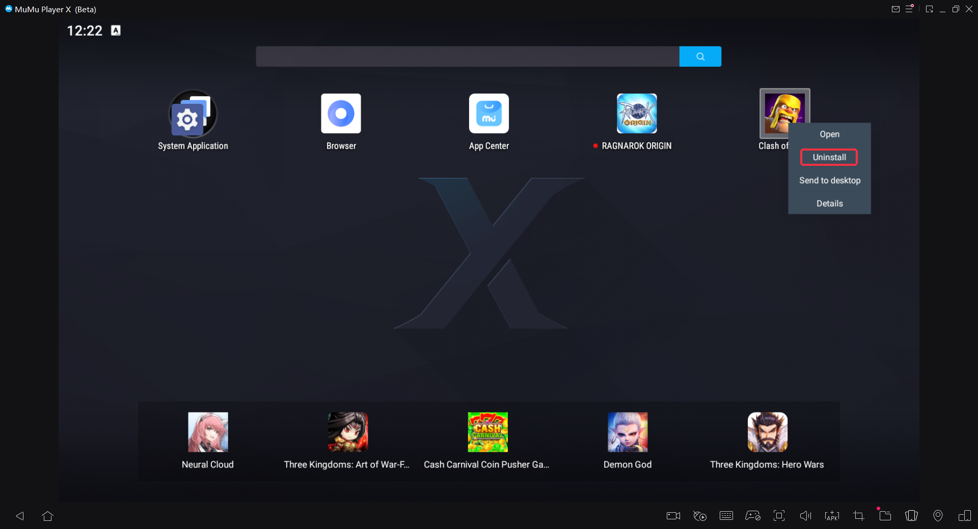978x529 pixels.
Task: Return to Android home screen
Action: [48, 516]
